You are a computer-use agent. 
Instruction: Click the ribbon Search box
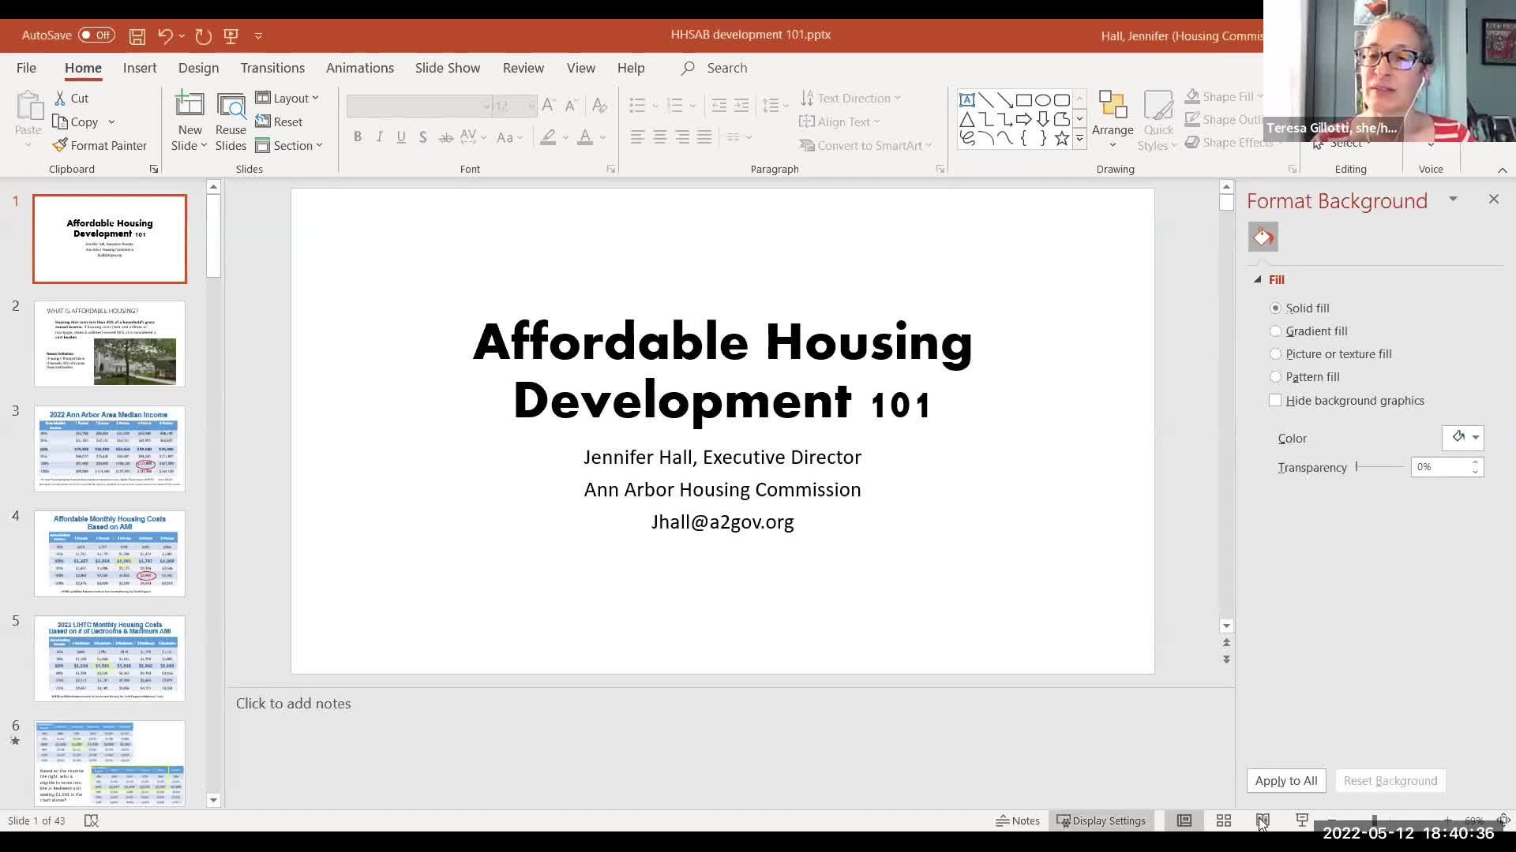(x=715, y=68)
